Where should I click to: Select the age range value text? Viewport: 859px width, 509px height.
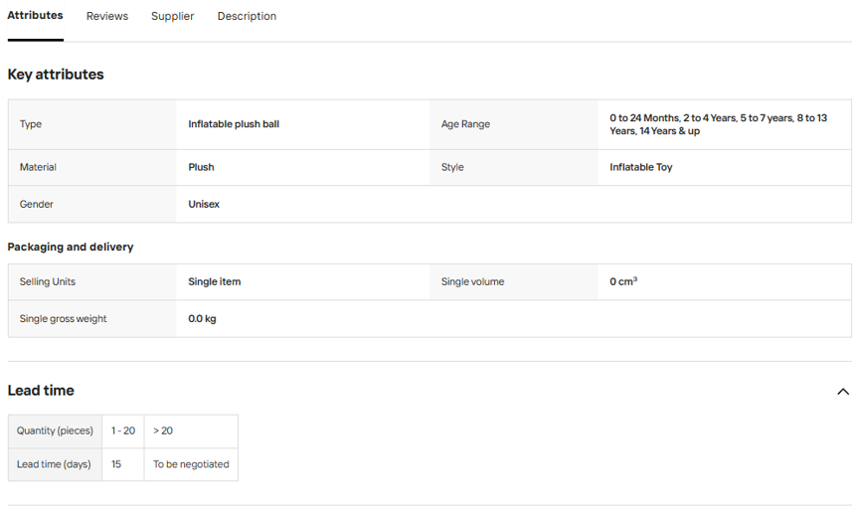(718, 124)
